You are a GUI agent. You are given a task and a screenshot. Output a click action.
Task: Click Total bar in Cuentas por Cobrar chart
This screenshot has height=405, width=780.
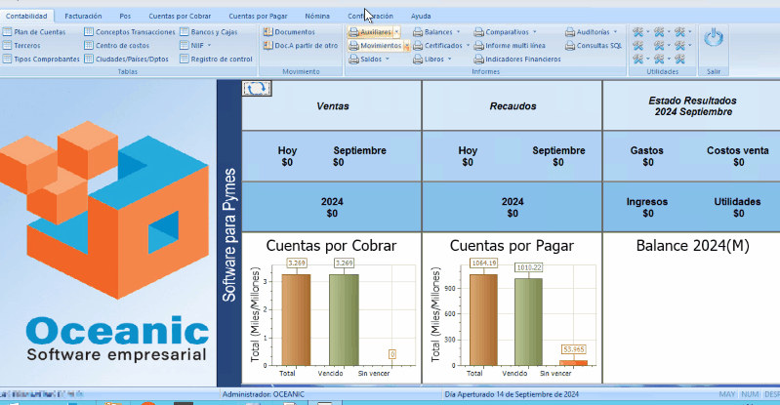pyautogui.click(x=296, y=320)
